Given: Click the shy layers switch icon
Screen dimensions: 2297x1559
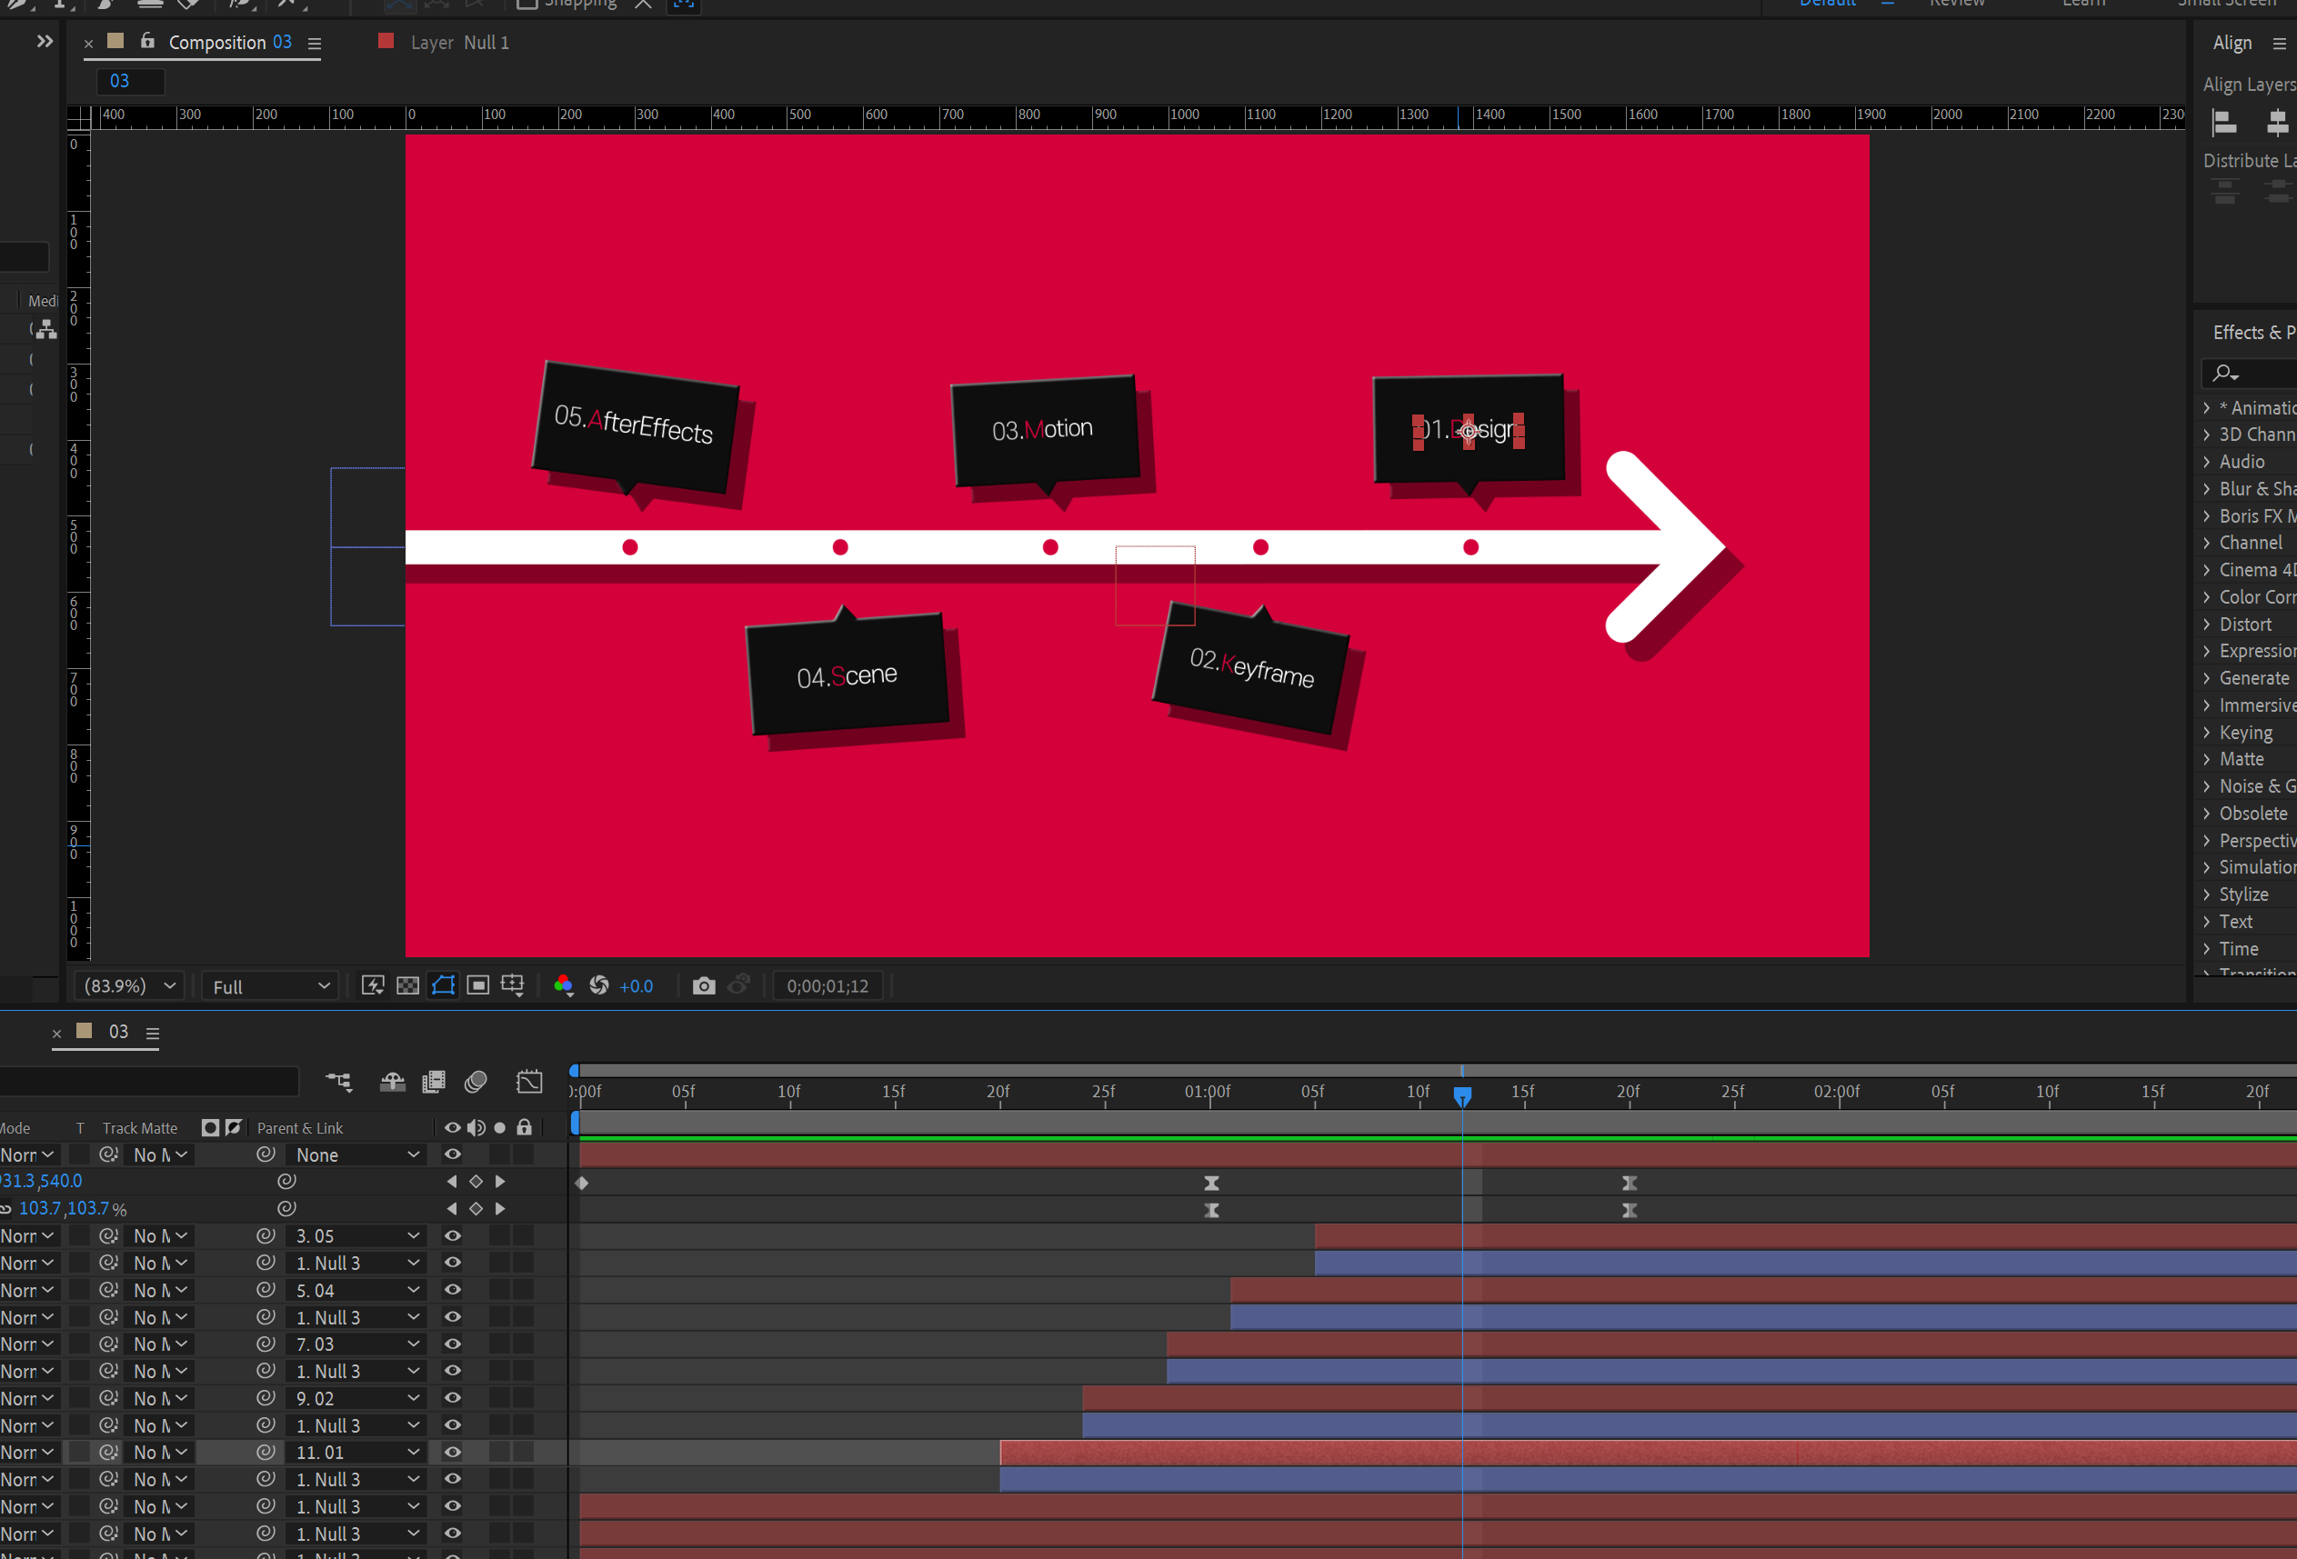Looking at the screenshot, I should tap(393, 1081).
